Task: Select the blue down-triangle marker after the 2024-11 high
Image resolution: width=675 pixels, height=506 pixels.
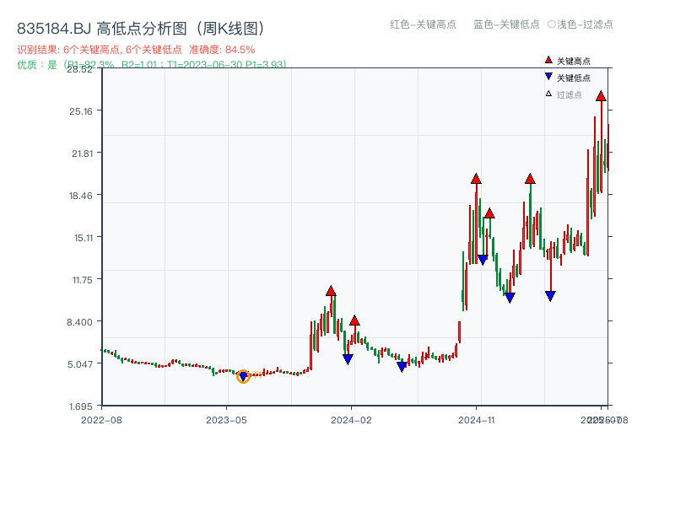Action: coord(482,258)
